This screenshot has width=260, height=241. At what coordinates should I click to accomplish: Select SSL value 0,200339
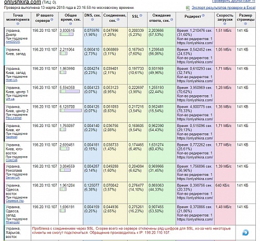coord(136,30)
